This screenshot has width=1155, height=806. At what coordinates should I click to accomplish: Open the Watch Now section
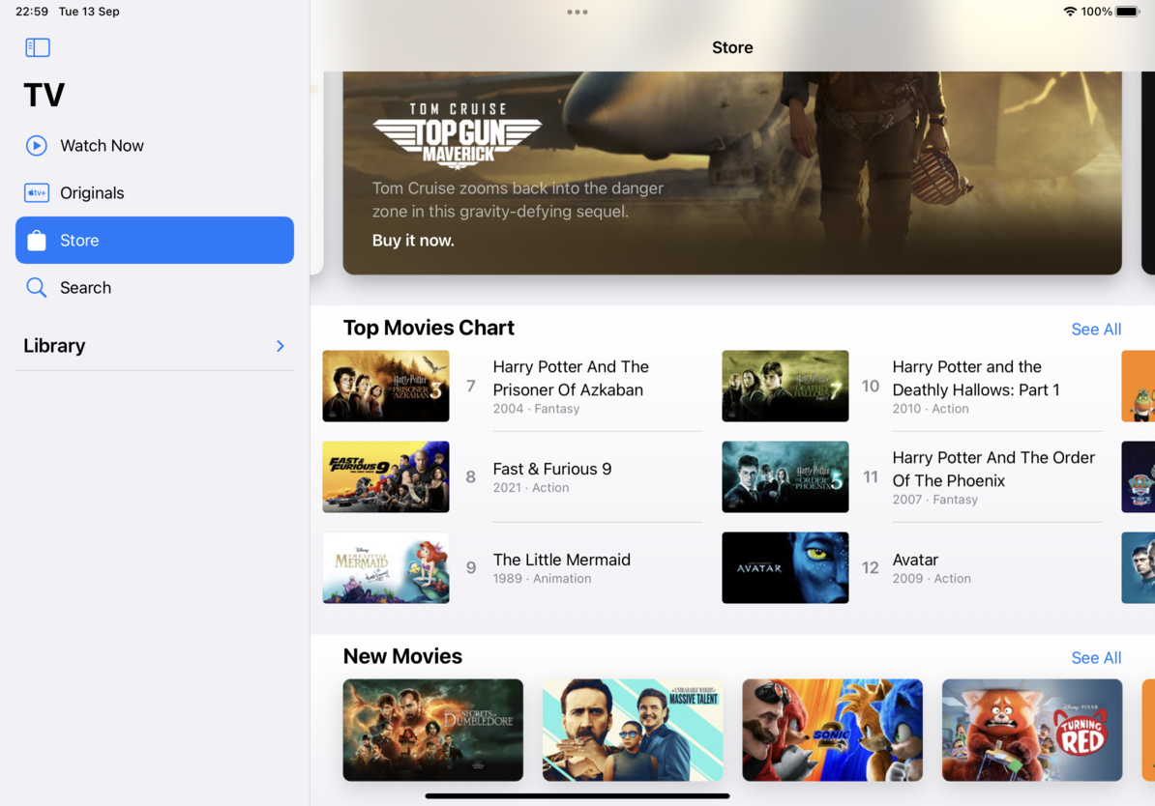click(155, 146)
